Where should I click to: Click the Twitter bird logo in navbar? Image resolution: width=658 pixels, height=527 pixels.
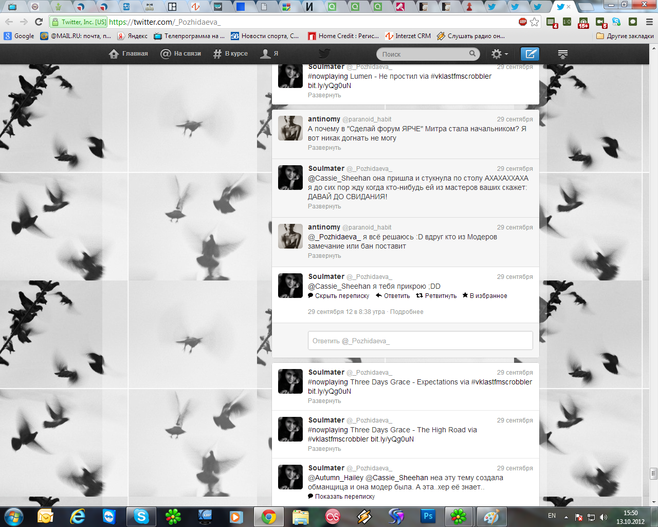pyautogui.click(x=324, y=54)
